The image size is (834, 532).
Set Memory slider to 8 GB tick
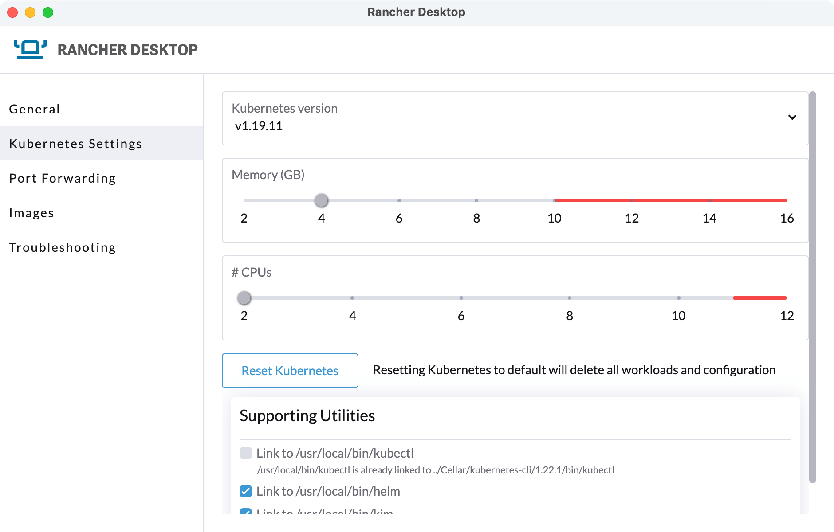coord(476,200)
